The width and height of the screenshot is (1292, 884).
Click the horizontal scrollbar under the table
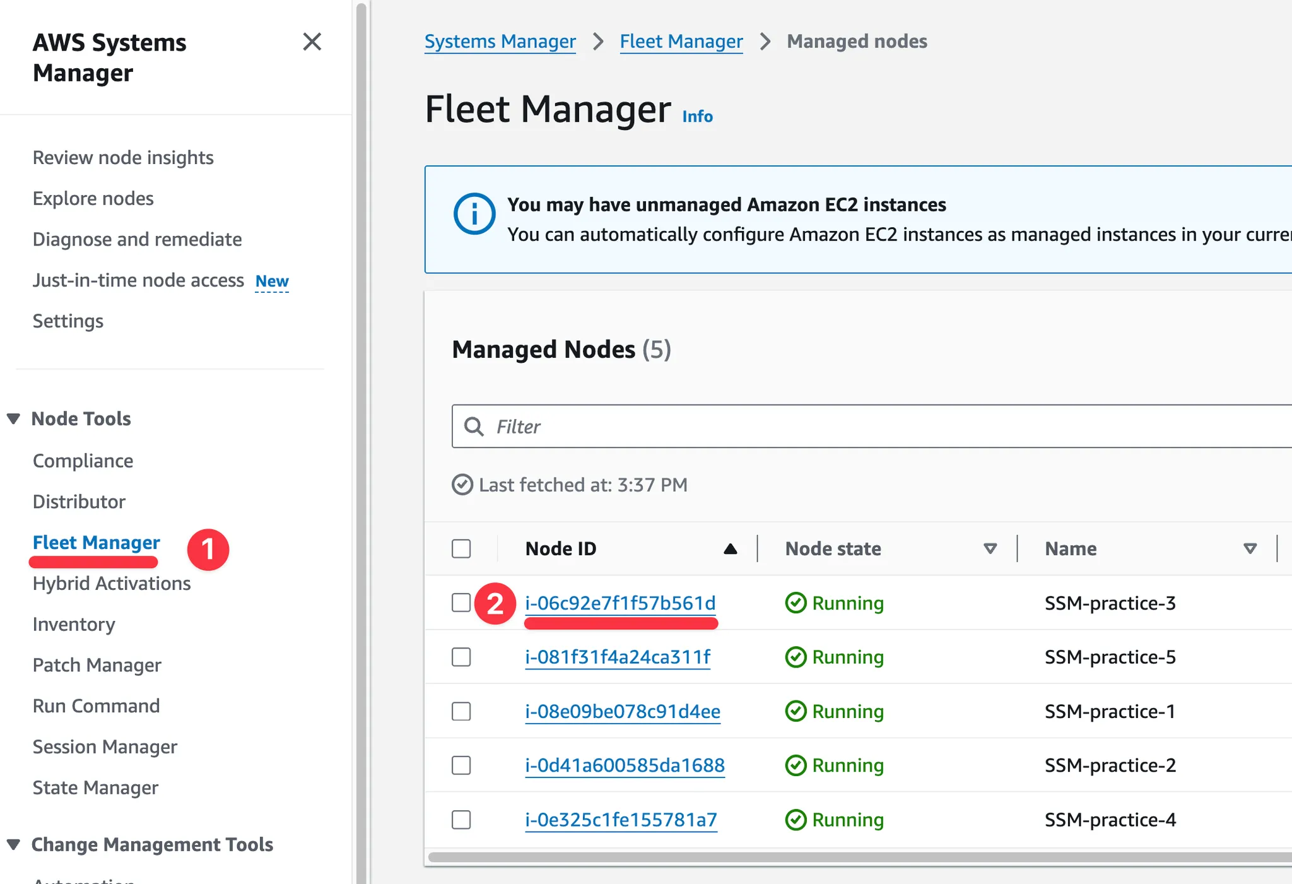[x=858, y=857]
